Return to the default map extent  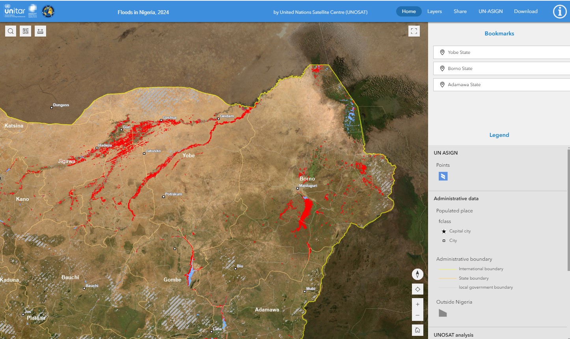(417, 330)
